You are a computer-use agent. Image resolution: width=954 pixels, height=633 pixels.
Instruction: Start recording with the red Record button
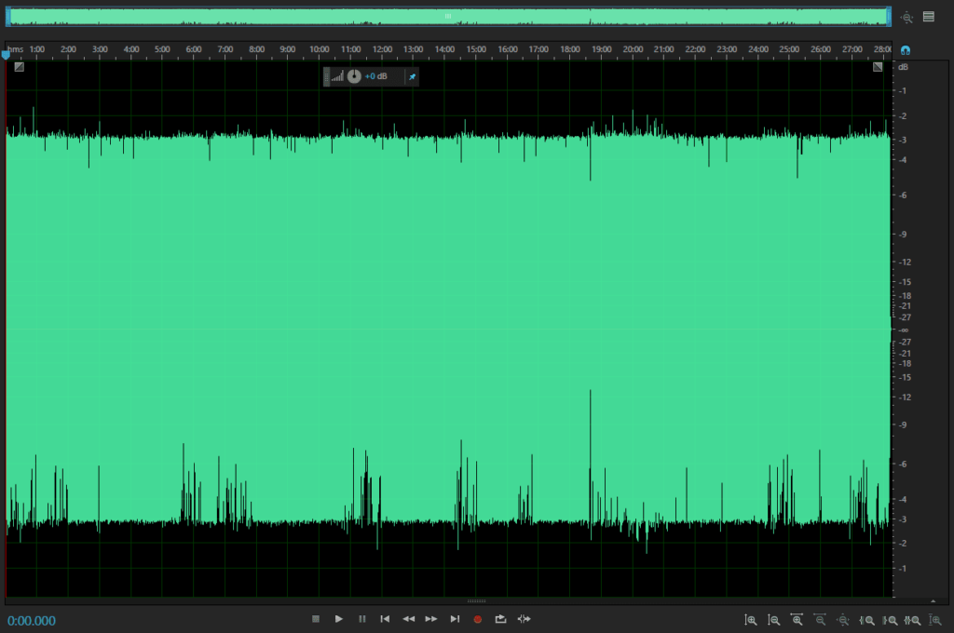[478, 619]
